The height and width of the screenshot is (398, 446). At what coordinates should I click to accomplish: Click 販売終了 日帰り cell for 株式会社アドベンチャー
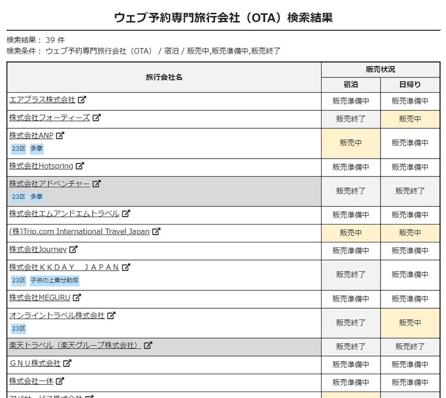point(410,191)
